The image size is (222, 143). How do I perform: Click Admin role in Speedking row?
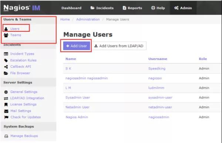click(204, 69)
